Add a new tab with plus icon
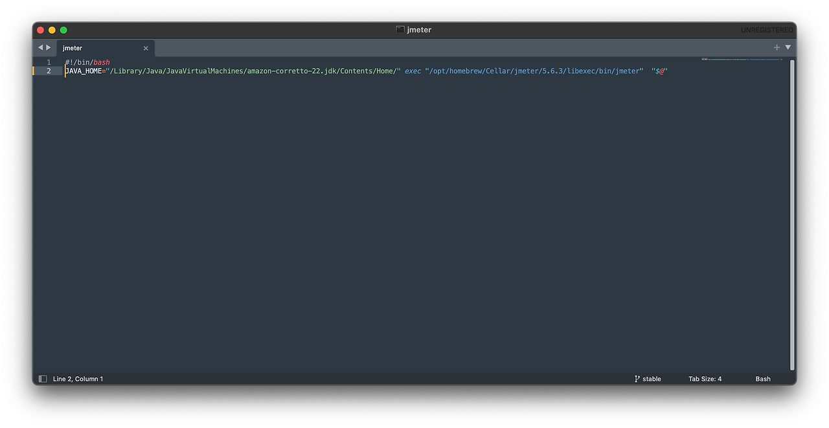This screenshot has width=829, height=428. 777,47
